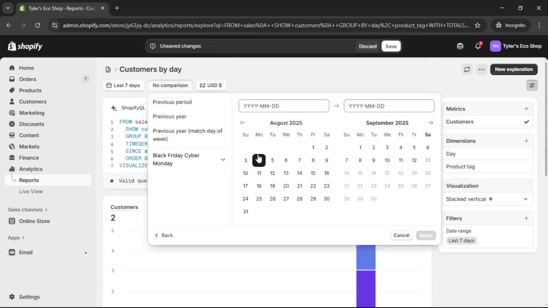Viewport: 548px width, 308px height.
Task: Open the Last 7 days date picker
Action: coord(123,85)
